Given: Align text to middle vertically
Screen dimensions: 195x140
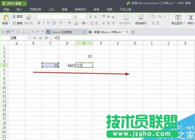Looking at the screenshot, I should tap(108, 17).
